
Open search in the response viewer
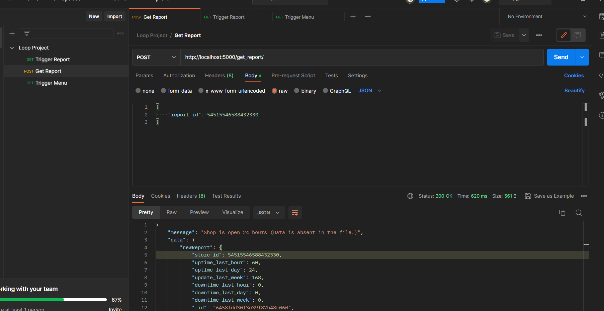pos(579,213)
